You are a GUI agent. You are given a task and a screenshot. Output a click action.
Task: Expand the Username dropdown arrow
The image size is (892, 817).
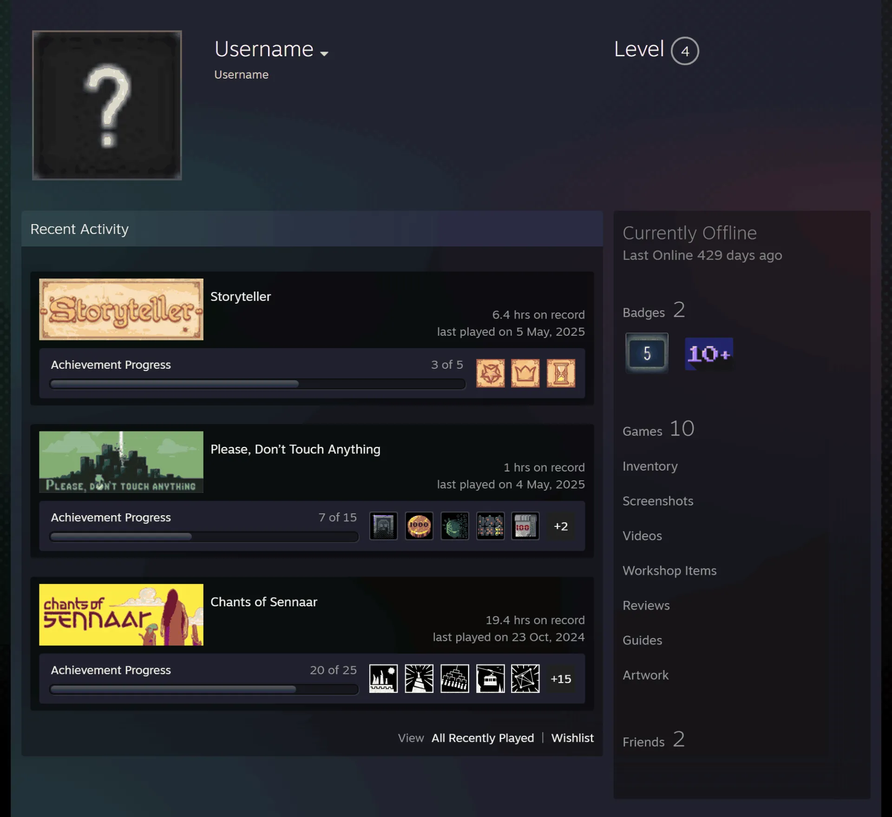pos(324,53)
